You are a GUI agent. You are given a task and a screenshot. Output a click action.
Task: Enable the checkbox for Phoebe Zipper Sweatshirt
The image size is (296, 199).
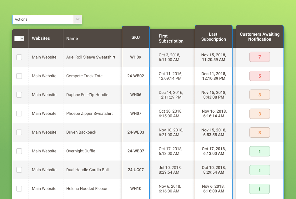[19, 113]
